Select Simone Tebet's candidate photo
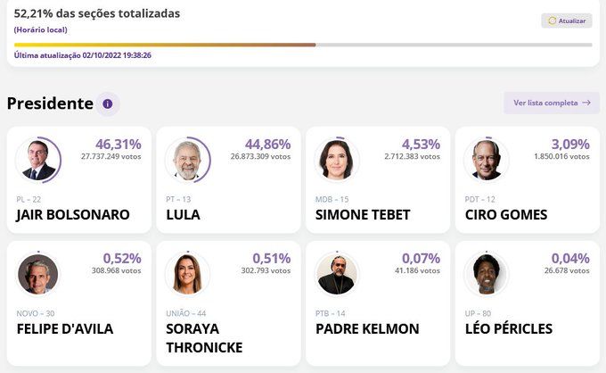 (337, 161)
